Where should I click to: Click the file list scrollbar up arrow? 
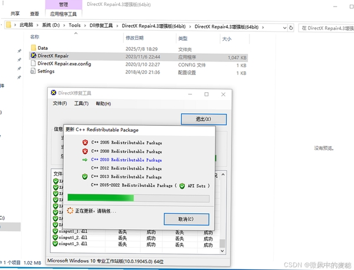coord(223,174)
